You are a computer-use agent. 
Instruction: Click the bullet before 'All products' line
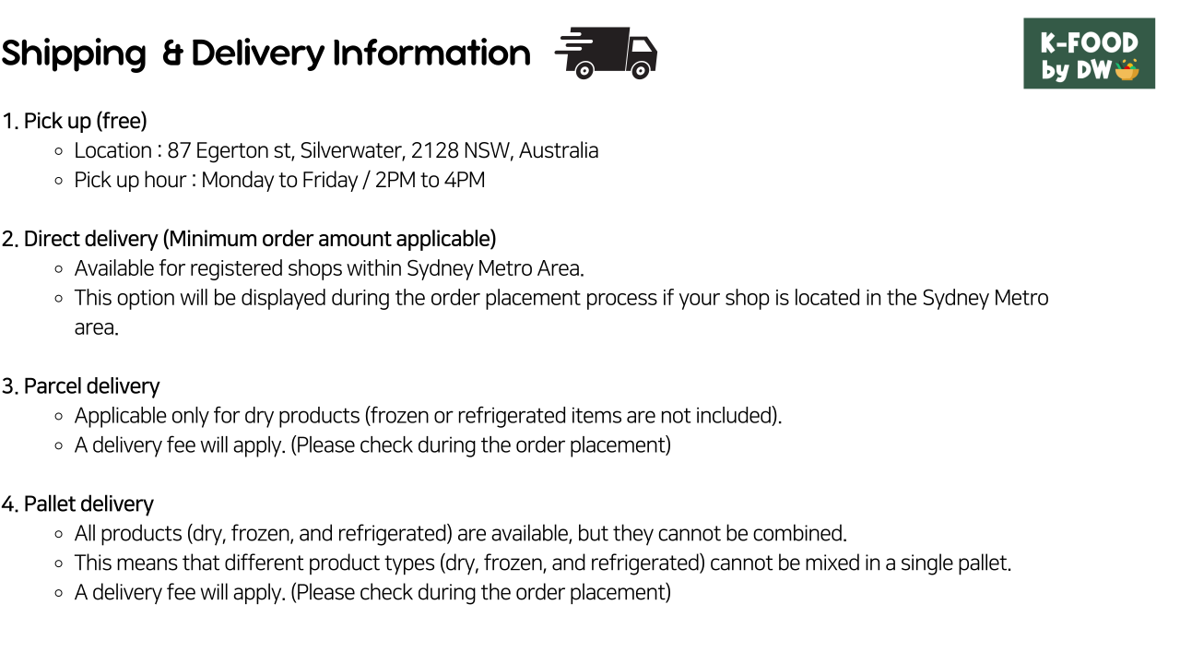[x=58, y=535]
